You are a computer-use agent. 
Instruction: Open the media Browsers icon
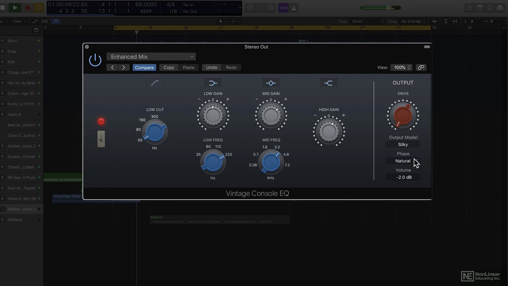(500, 8)
